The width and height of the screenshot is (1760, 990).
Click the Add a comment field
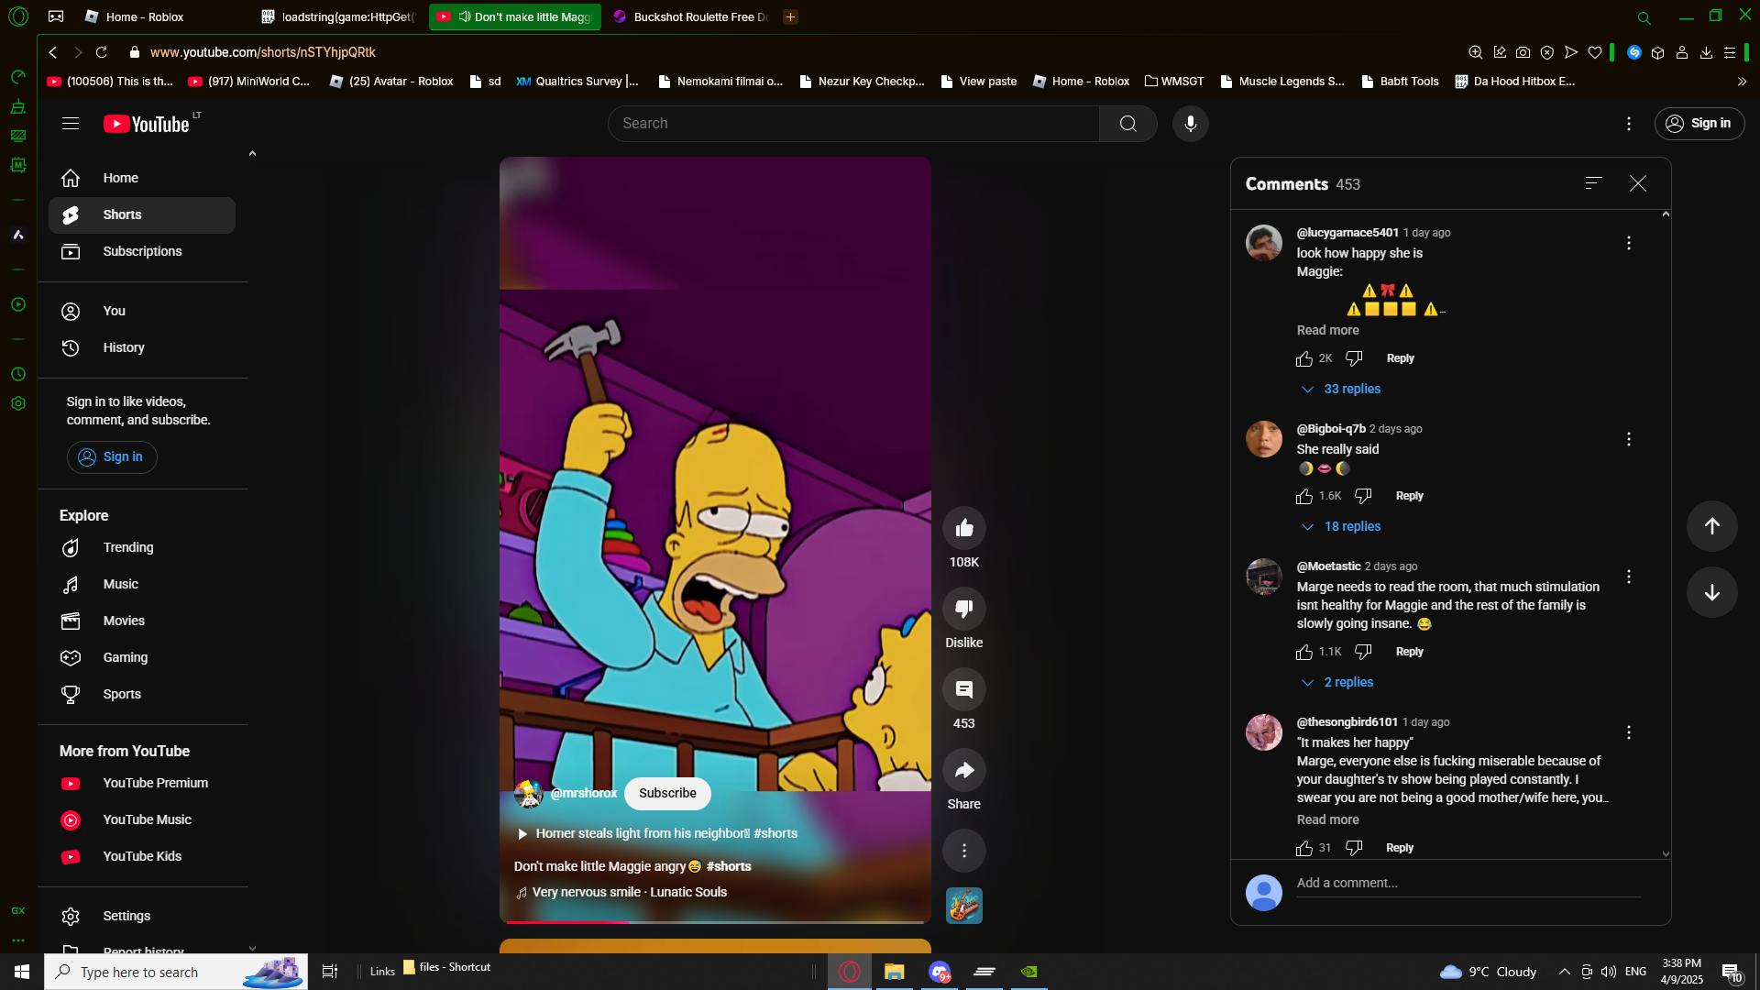pos(1468,883)
